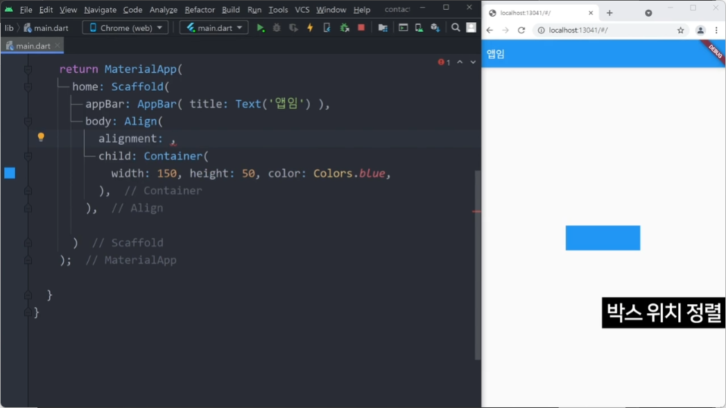Image resolution: width=726 pixels, height=408 pixels.
Task: Attach debugger to process bug icon
Action: coord(345,28)
